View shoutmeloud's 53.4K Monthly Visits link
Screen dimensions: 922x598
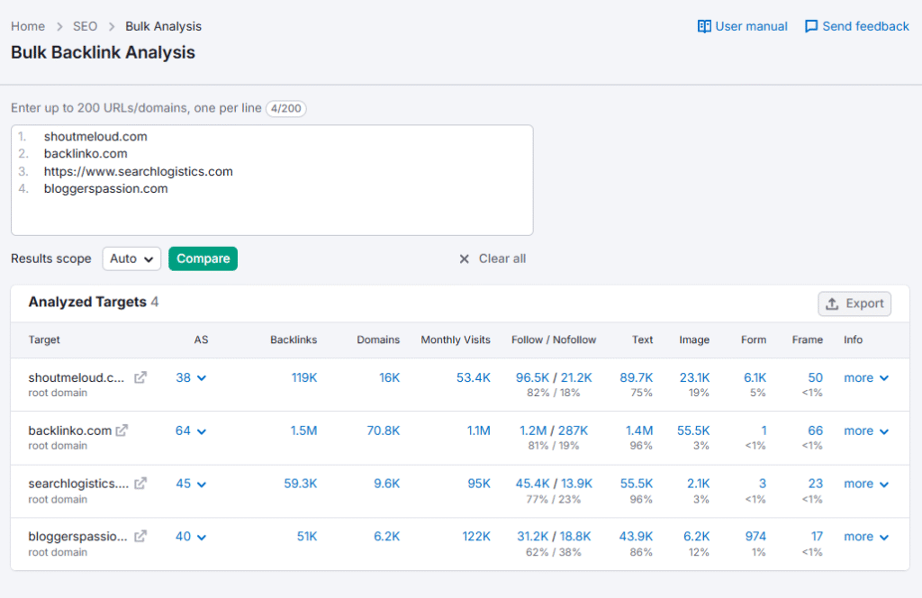(x=474, y=378)
